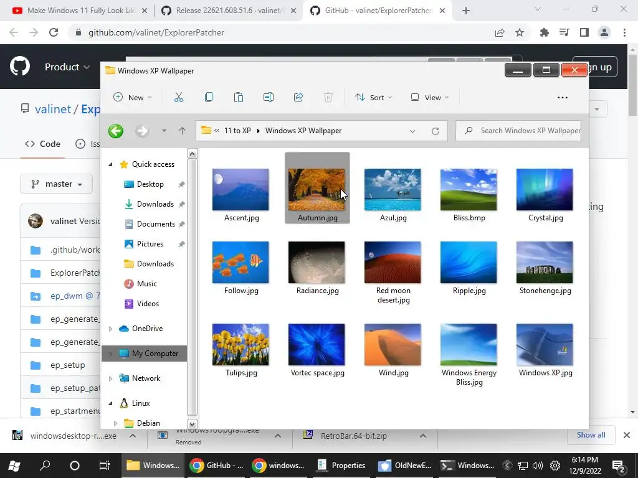Click the Share icon in Explorer toolbar
This screenshot has width=638, height=478.
[298, 97]
